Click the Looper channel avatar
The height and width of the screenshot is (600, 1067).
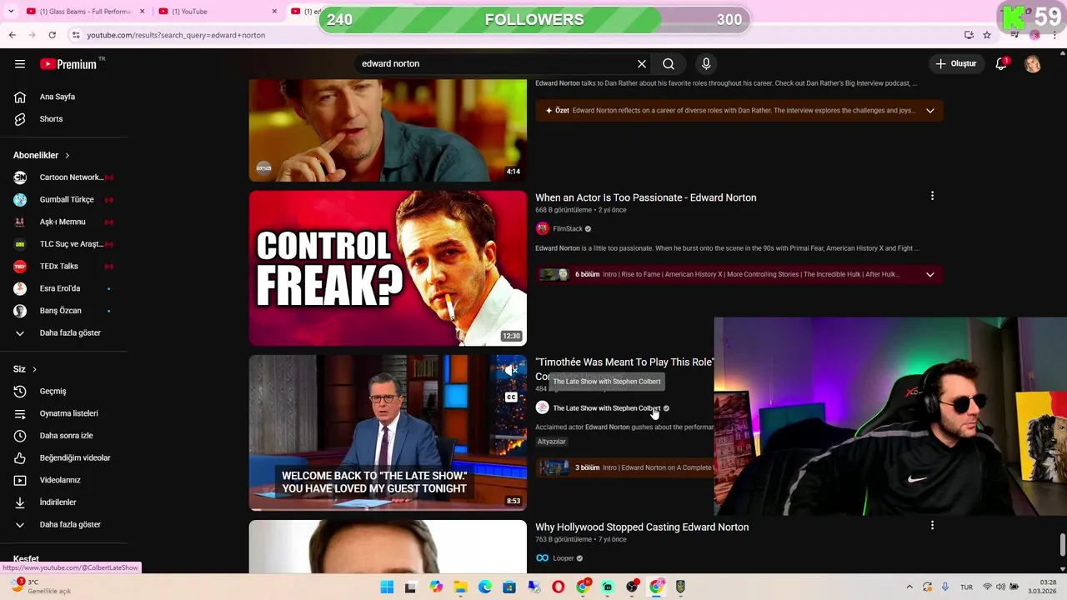[543, 558]
